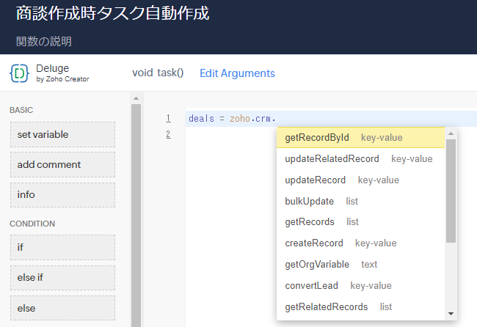The height and width of the screenshot is (327, 477).
Task: Click the void task() signature
Action: tap(158, 73)
